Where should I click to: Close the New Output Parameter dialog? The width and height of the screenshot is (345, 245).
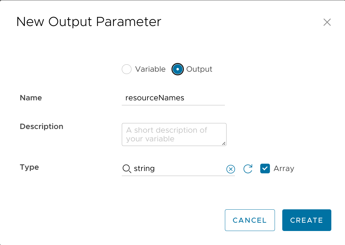327,22
